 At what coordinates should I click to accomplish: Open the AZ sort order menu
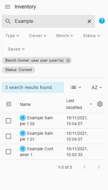(97, 87)
